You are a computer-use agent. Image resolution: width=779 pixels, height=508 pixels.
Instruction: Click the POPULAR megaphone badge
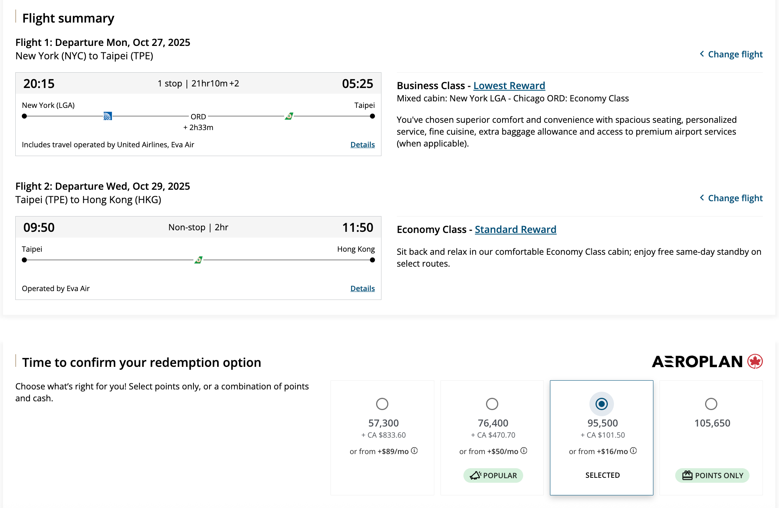(x=493, y=475)
